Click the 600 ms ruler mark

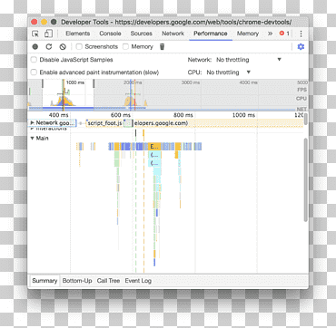(x=121, y=115)
